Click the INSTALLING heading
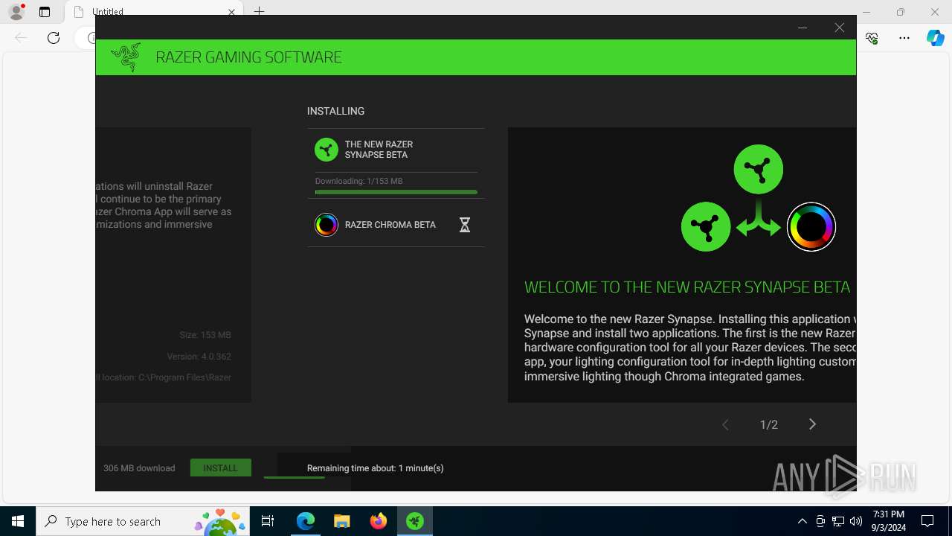Image resolution: width=952 pixels, height=536 pixels. pyautogui.click(x=335, y=111)
